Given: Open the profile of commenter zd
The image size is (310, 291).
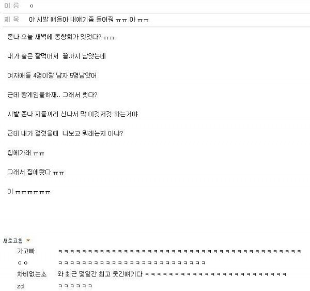Looking at the screenshot, I should (21, 286).
